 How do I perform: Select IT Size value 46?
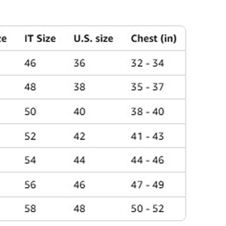pyautogui.click(x=30, y=63)
